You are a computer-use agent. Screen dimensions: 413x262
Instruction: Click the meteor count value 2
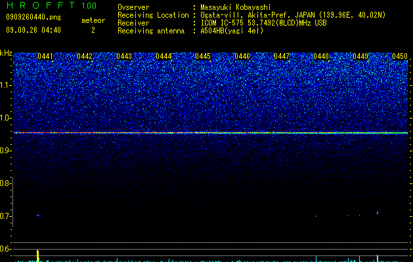click(x=93, y=30)
